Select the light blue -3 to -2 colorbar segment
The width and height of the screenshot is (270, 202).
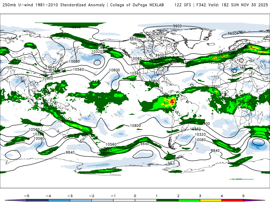click(81, 200)
